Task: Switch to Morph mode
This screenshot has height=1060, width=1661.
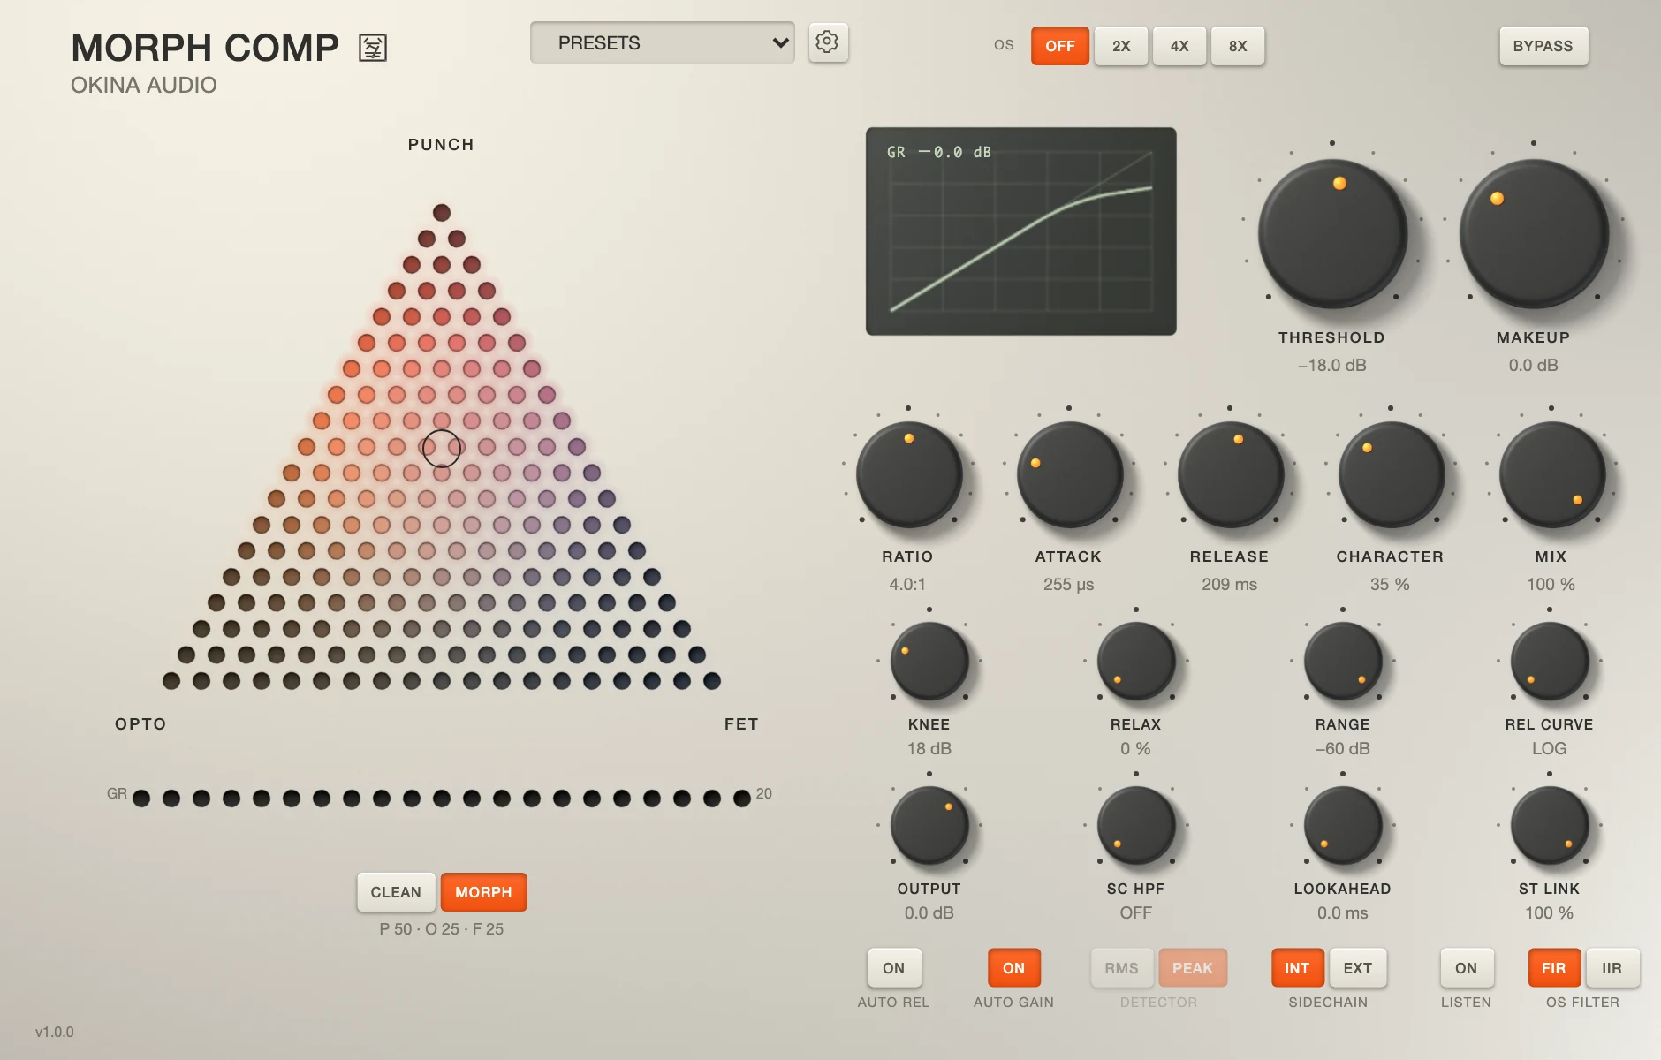Action: [x=483, y=892]
